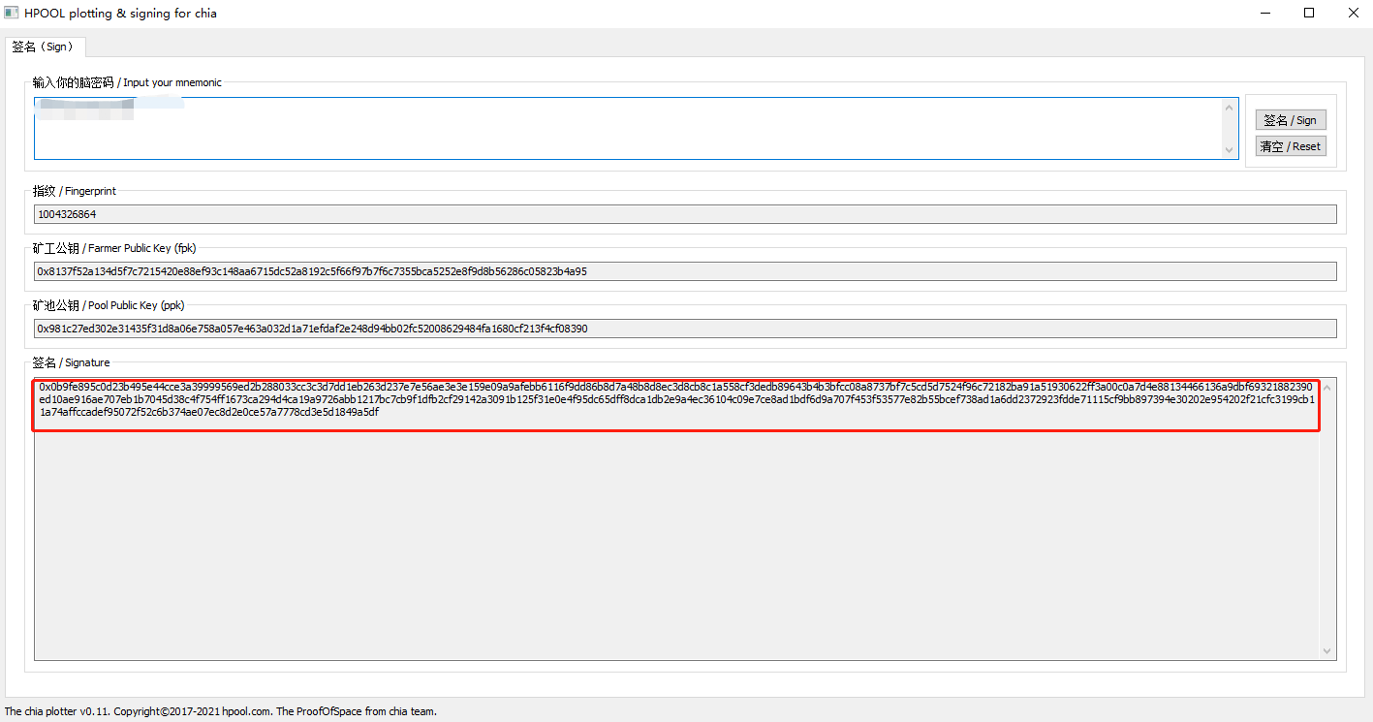Viewport: 1373px width, 722px height.
Task: Click the Signature area vertical scrollbar track
Action: point(1326,523)
